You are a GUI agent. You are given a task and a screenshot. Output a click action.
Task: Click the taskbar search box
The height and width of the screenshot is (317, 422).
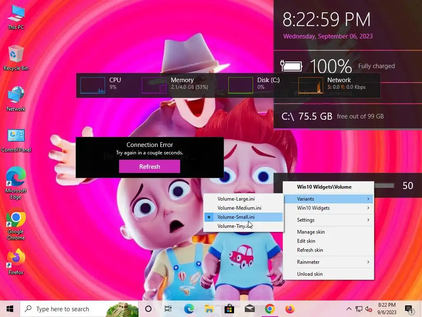[x=79, y=309]
